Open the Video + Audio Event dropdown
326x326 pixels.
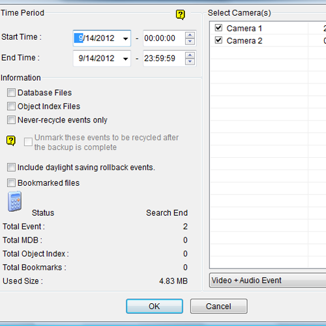268,280
